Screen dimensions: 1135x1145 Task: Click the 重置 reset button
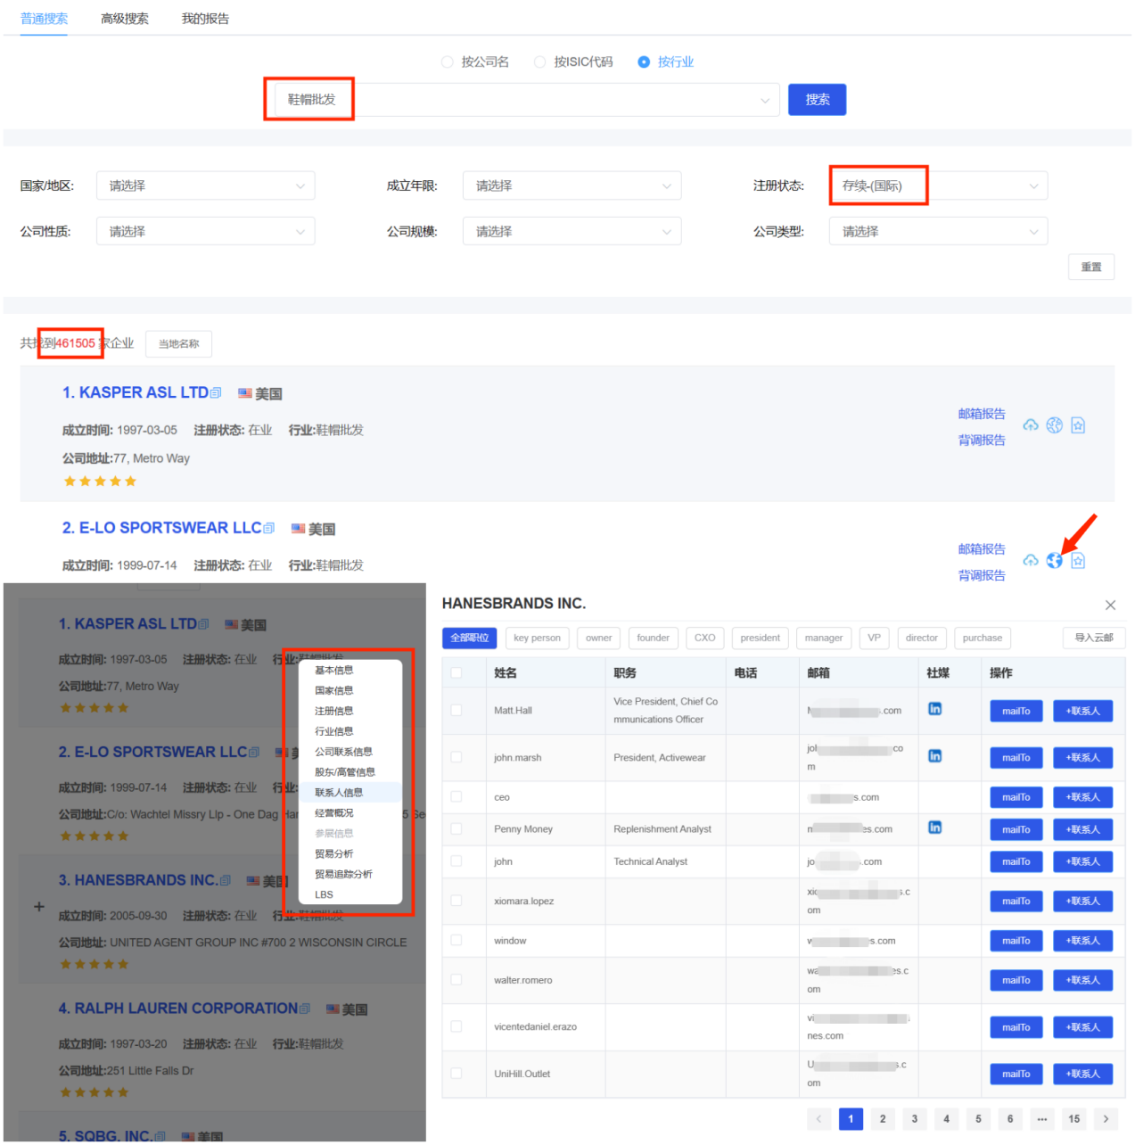[1091, 268]
